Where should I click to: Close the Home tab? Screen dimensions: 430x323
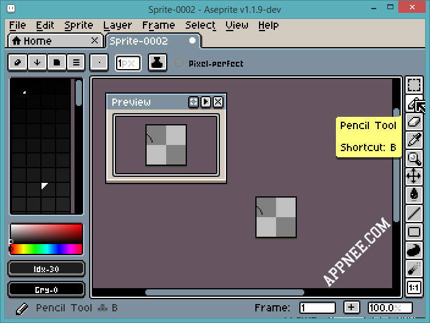pyautogui.click(x=95, y=40)
